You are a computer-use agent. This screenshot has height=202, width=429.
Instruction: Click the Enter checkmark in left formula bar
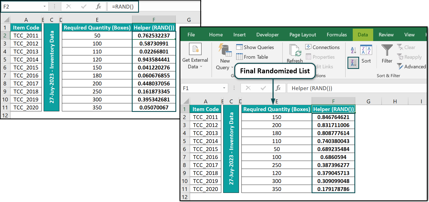coord(84,7)
